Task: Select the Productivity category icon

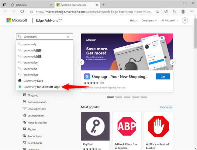Action: tap(24, 136)
